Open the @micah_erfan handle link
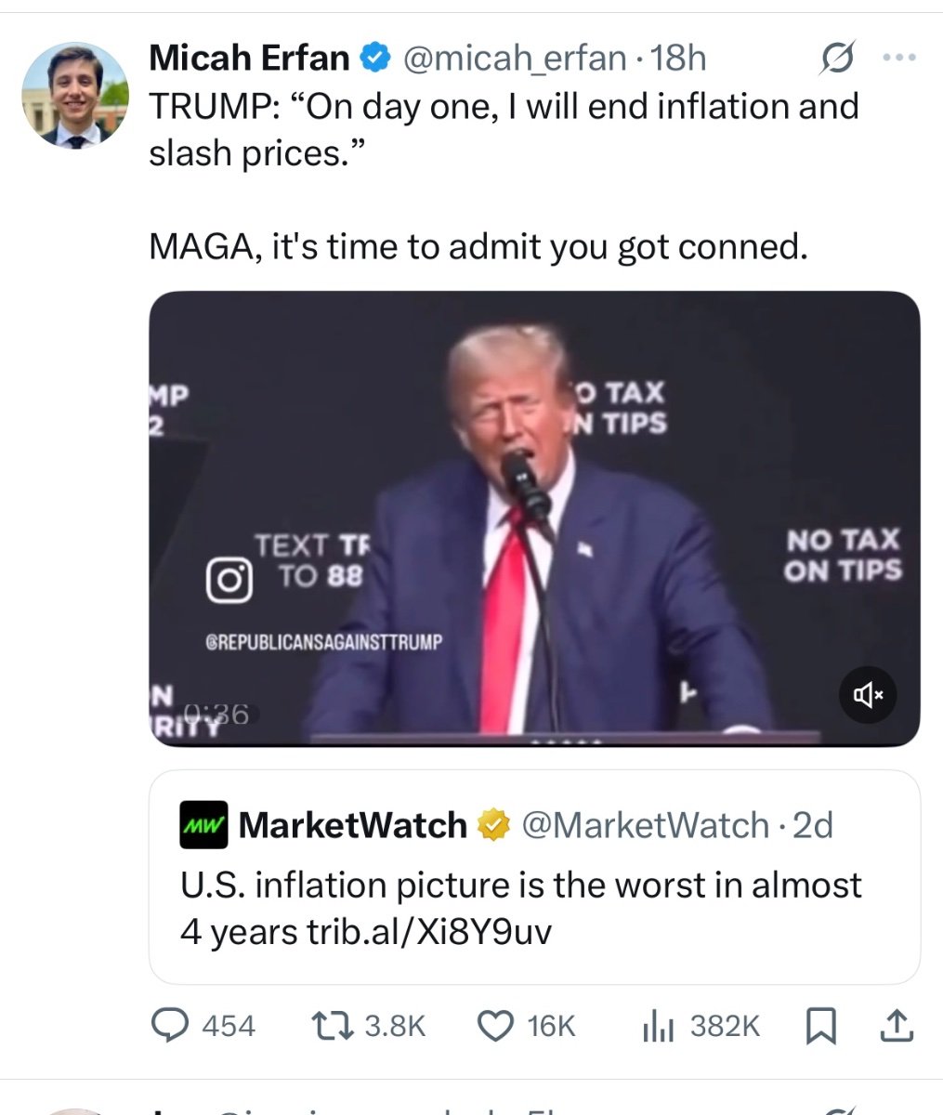 [514, 59]
